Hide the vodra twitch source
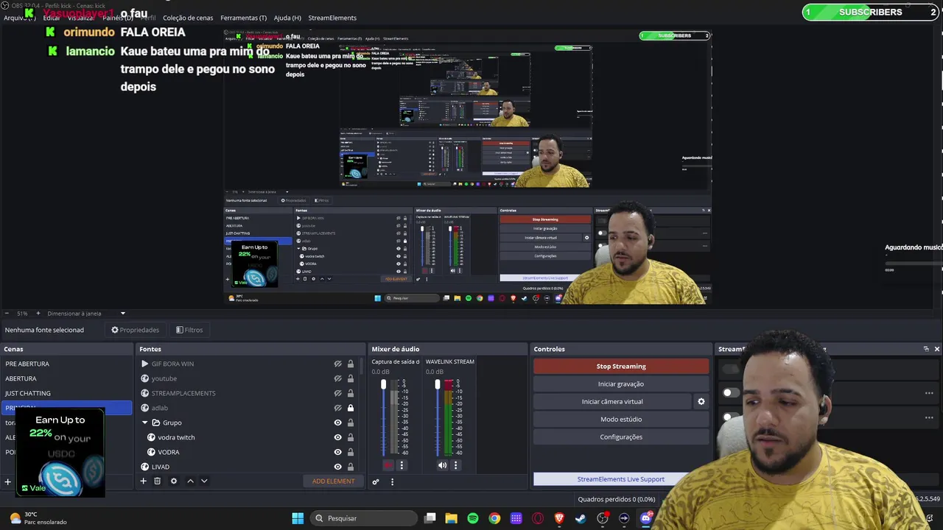This screenshot has width=943, height=530. tap(338, 437)
